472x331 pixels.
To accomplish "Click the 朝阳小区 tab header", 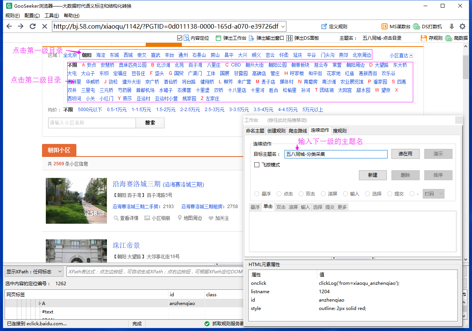I will click(59, 150).
